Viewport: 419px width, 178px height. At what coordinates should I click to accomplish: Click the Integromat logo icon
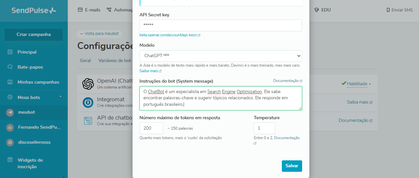pyautogui.click(x=88, y=102)
